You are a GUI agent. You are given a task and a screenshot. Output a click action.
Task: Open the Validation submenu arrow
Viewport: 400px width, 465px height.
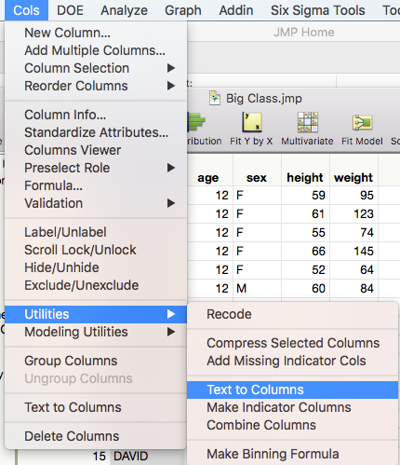[x=171, y=203]
